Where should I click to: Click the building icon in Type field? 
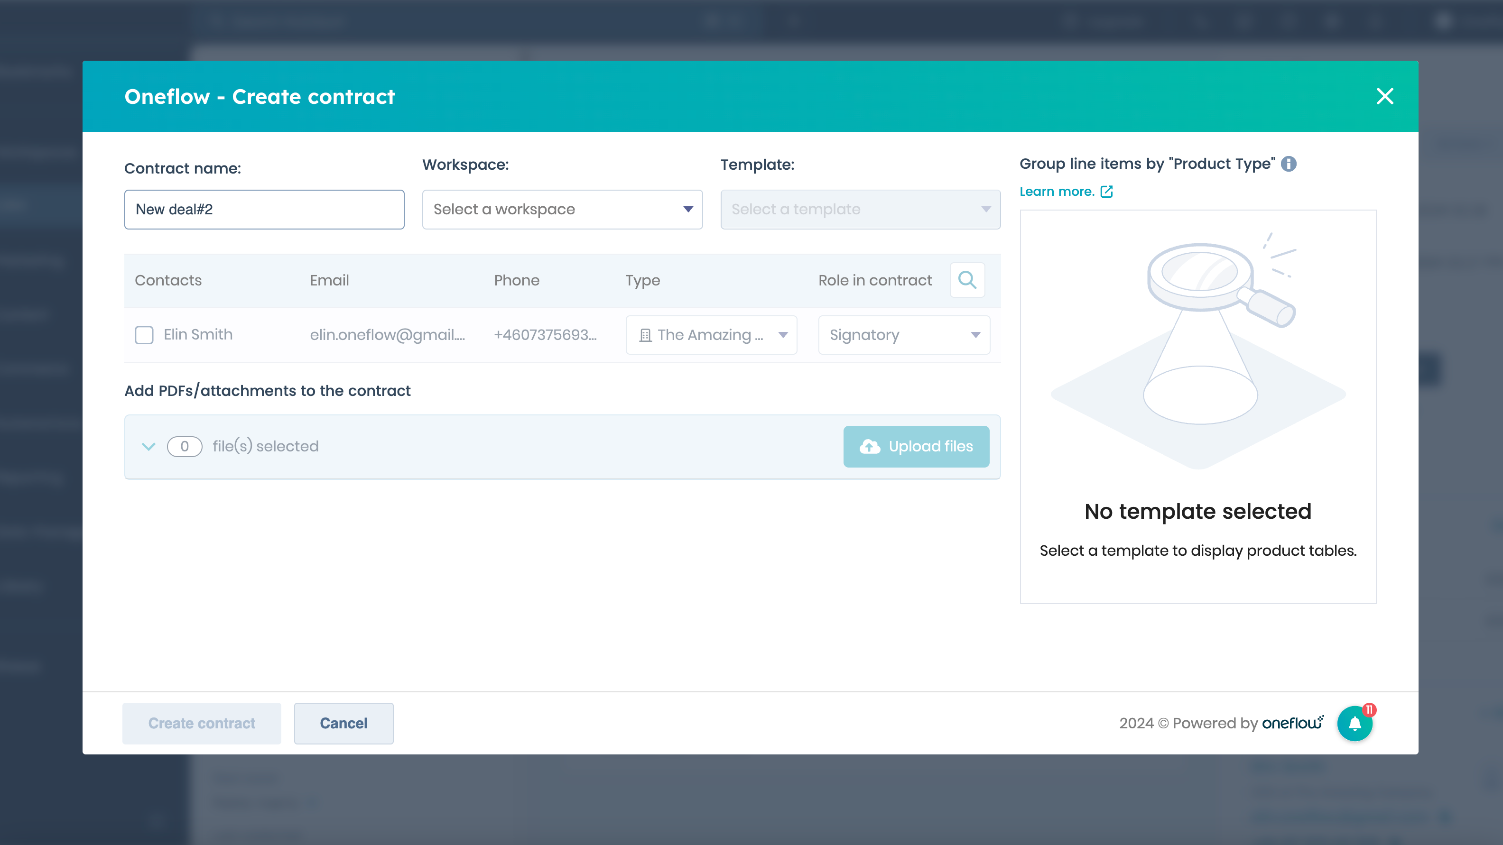click(x=645, y=335)
